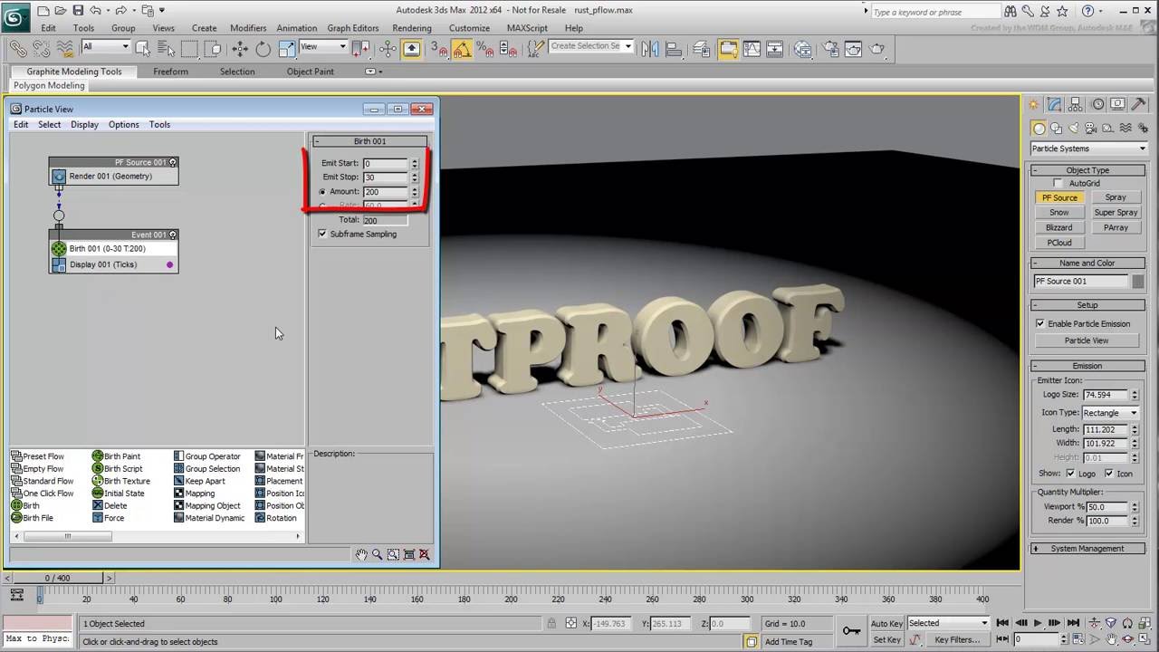Open Particle View Options menu
The height and width of the screenshot is (652, 1159).
click(x=124, y=125)
